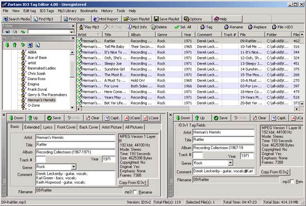Generate an Html Report
This screenshot has height=206, width=306.
pyautogui.click(x=106, y=19)
